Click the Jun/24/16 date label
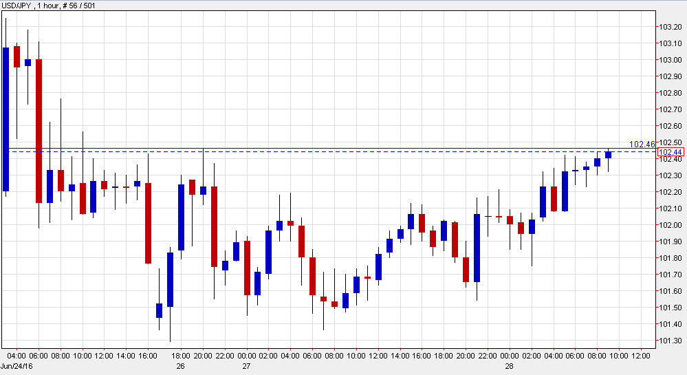The width and height of the screenshot is (687, 375). (x=17, y=366)
